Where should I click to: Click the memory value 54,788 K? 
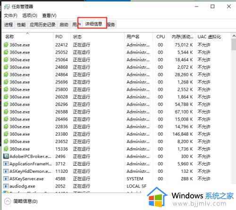[x=184, y=104]
